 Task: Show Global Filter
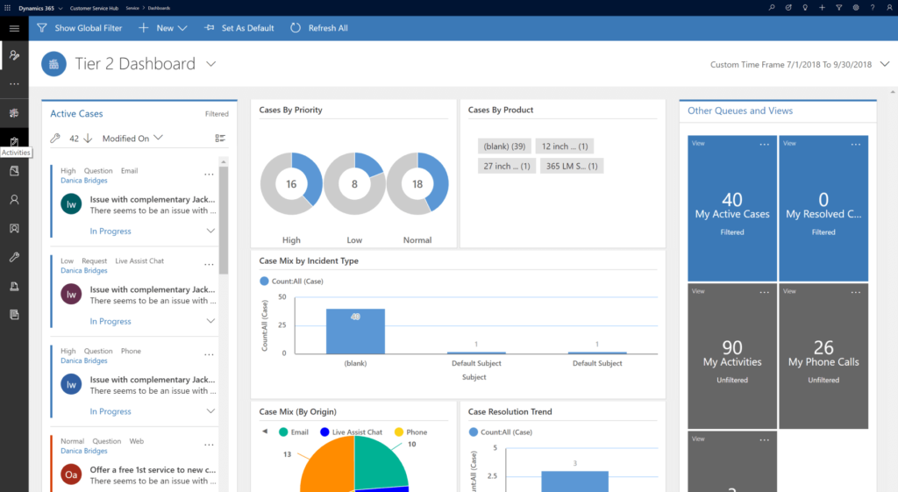point(80,28)
